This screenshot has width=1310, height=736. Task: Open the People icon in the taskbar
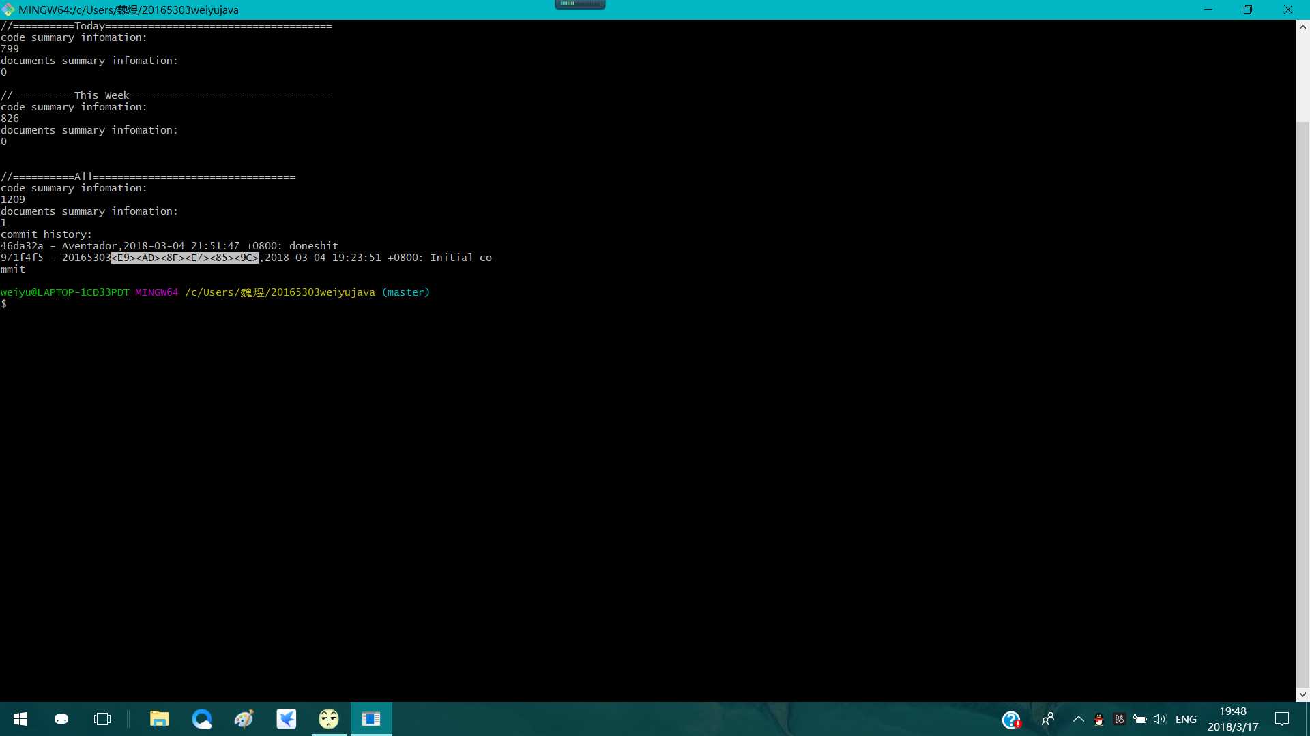point(1048,719)
